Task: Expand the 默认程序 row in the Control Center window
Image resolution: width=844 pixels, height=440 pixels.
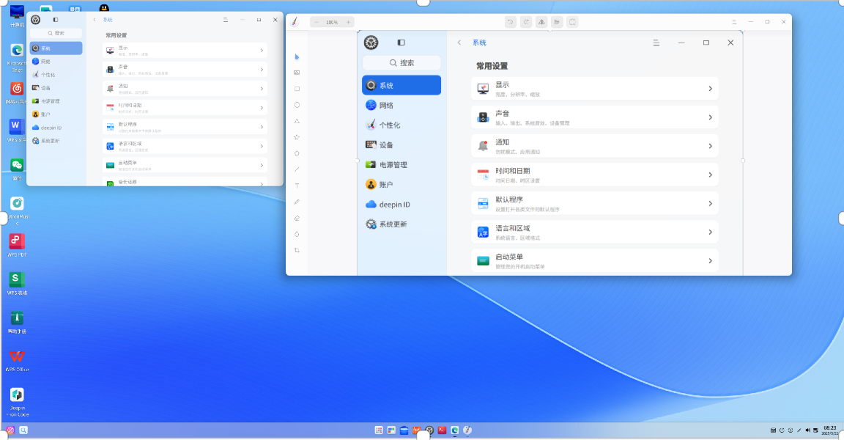Action: tap(185, 127)
